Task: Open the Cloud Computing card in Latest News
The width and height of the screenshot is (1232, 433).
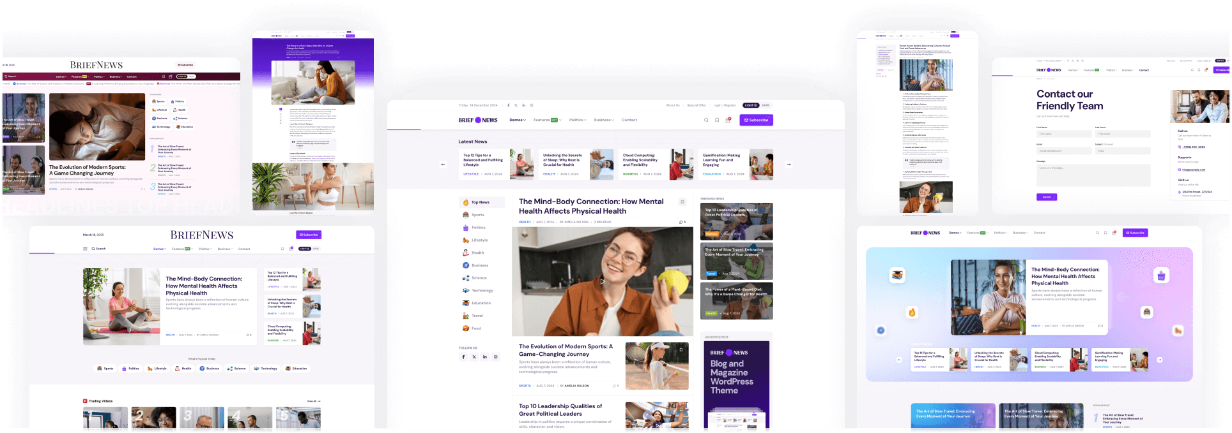Action: (x=640, y=160)
